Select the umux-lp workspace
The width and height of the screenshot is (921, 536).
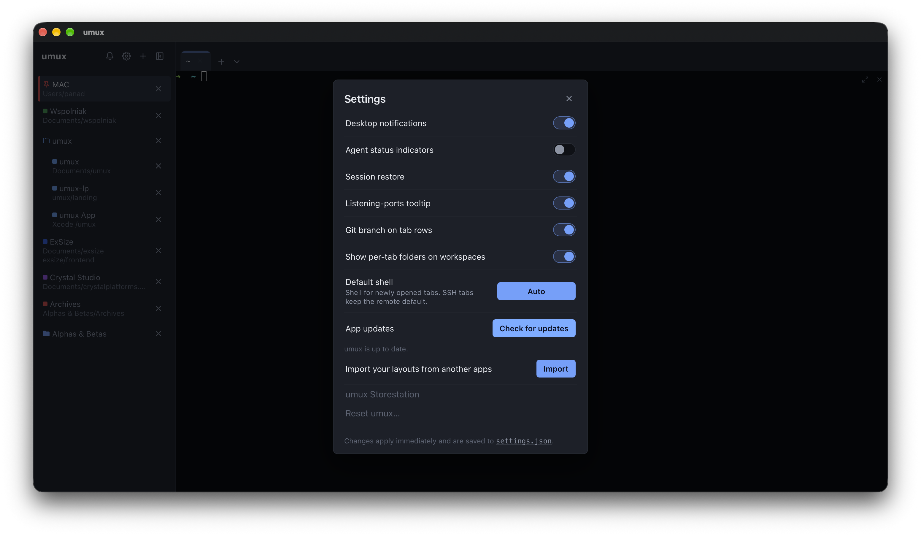(x=104, y=193)
